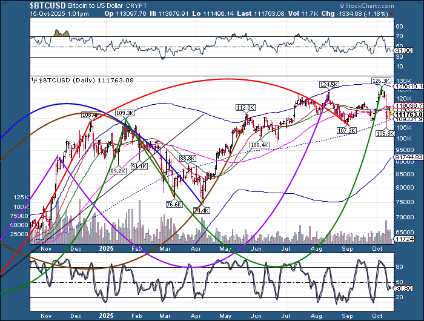Click the 100.4K price callout
Viewport: 424px width, 321px height.
click(259, 145)
